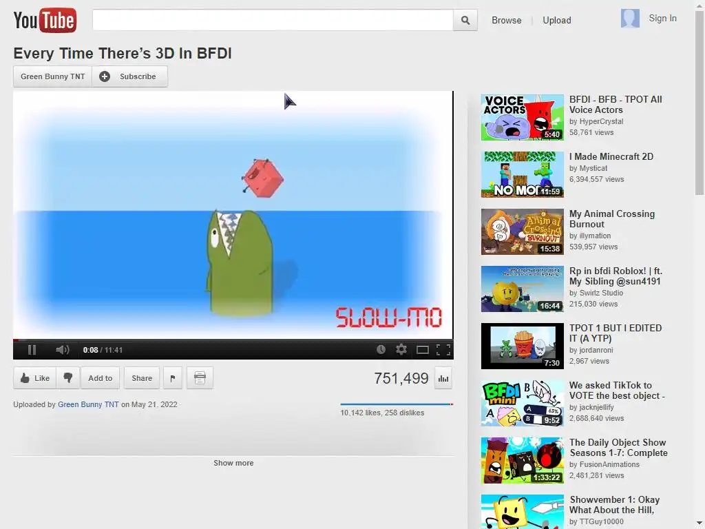Click Showvember 1: Okay What About title
The width and height of the screenshot is (705, 529).
(615, 504)
